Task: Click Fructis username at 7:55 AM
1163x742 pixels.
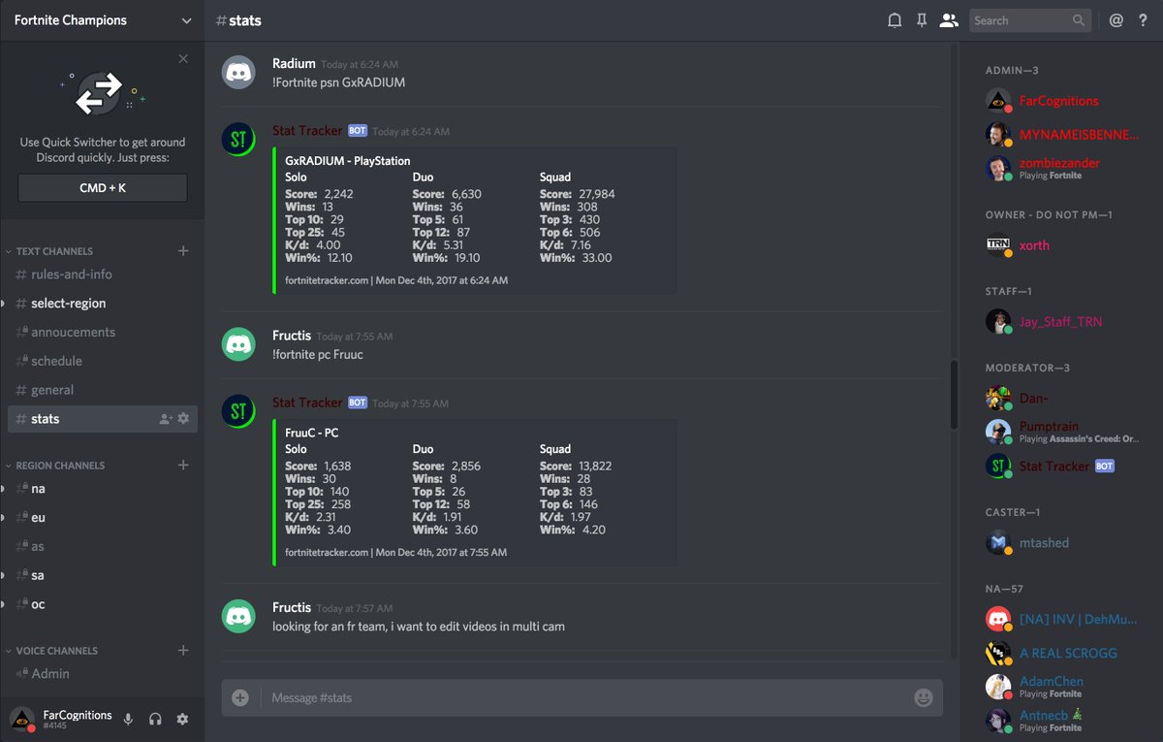Action: (x=292, y=336)
